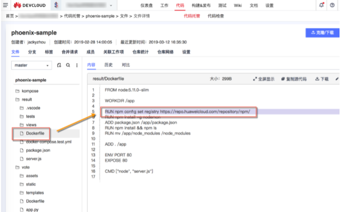Open the notifications bell icon
The height and width of the screenshot is (212, 341).
pyautogui.click(x=321, y=5)
